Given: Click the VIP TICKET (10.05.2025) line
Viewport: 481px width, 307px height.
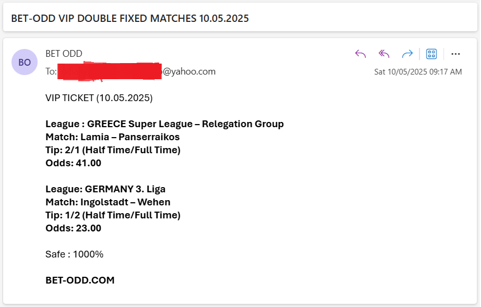Looking at the screenshot, I should 99,98.
